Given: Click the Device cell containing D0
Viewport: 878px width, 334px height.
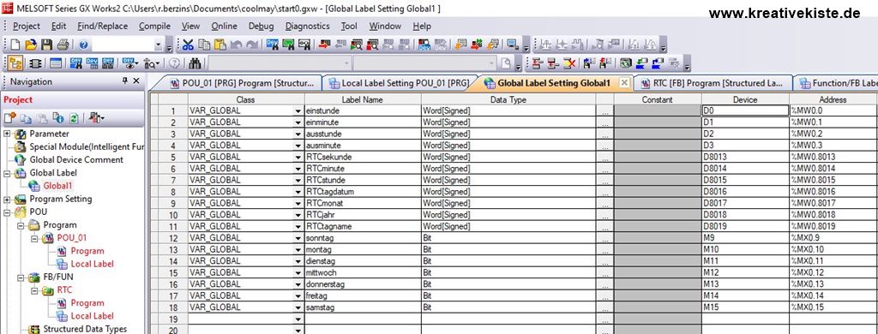Looking at the screenshot, I should click(x=745, y=110).
